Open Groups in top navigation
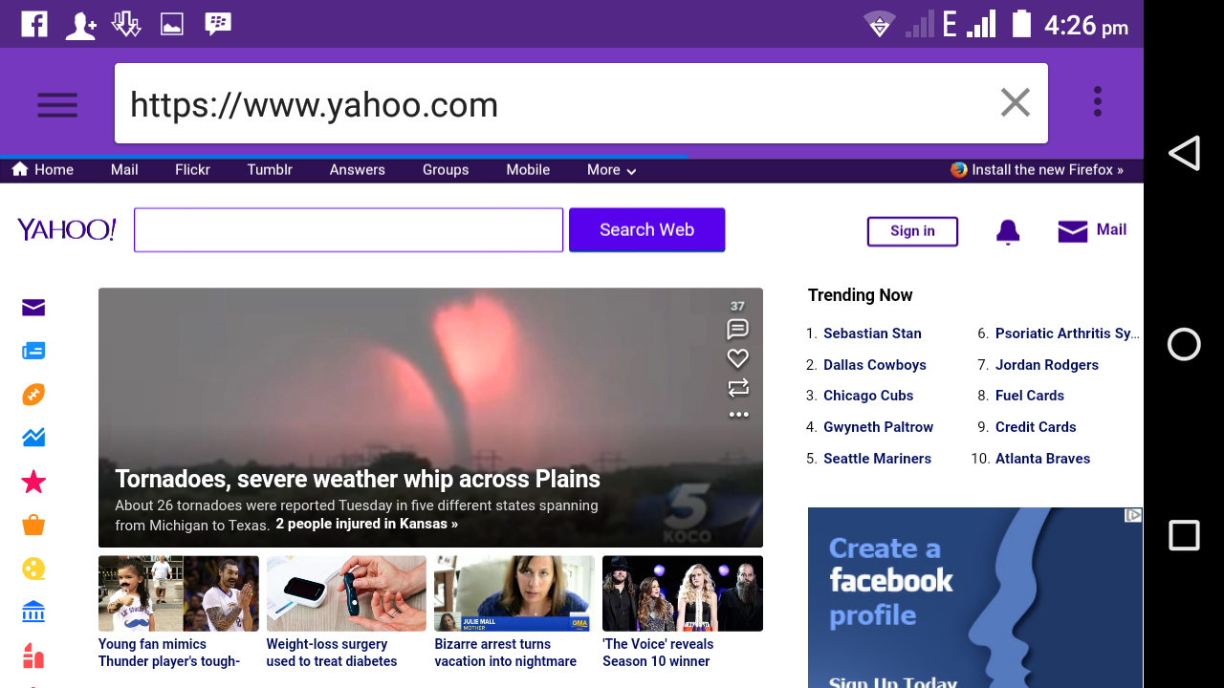The height and width of the screenshot is (688, 1224). 446,170
